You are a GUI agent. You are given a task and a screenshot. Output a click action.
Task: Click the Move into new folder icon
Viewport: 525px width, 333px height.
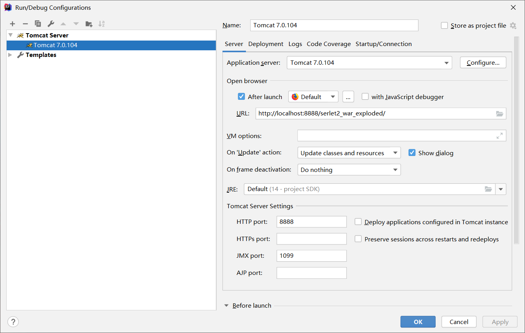point(89,24)
